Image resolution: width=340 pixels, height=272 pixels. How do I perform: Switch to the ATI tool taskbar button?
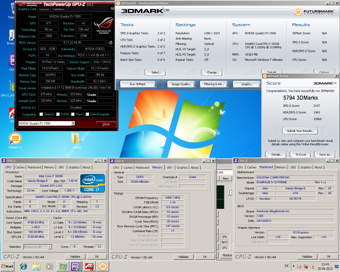pos(89,266)
